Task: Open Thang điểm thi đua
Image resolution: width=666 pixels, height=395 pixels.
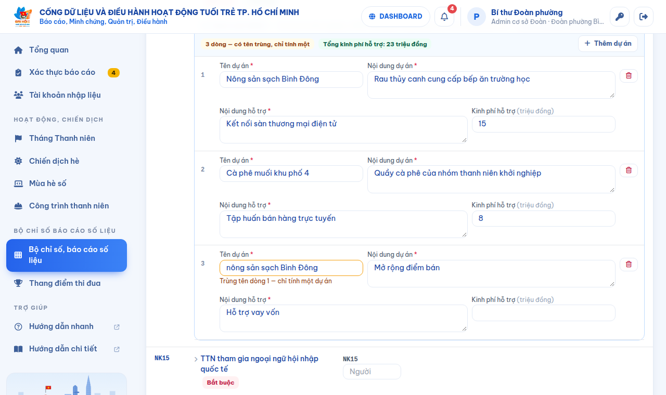Action: coord(67,283)
